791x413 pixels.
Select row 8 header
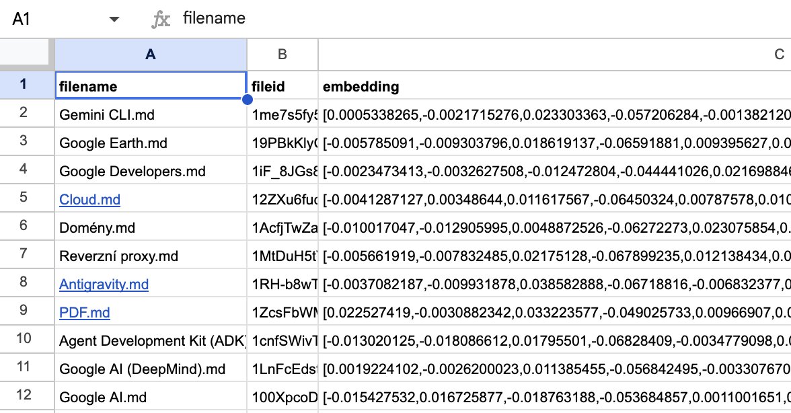[27, 283]
